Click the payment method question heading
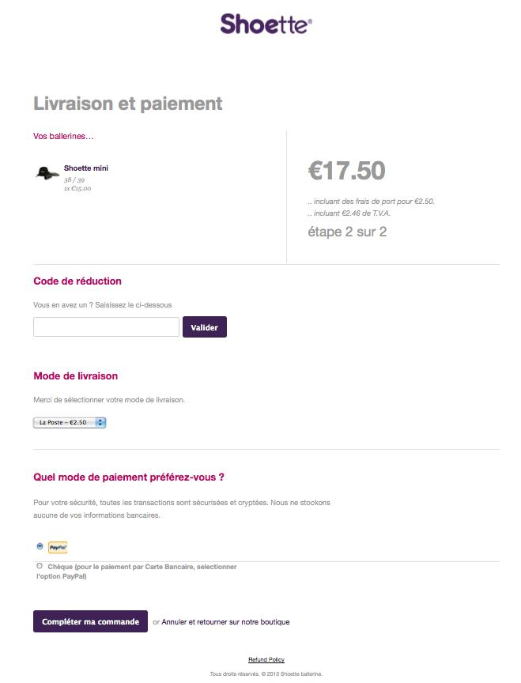Image resolution: width=521 pixels, height=683 pixels. (x=129, y=477)
